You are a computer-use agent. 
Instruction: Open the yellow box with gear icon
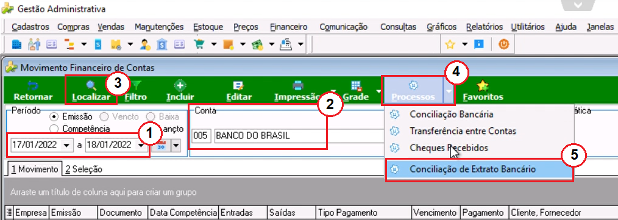116,44
